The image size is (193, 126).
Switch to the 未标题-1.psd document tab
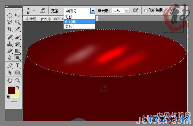pyautogui.click(x=44, y=19)
